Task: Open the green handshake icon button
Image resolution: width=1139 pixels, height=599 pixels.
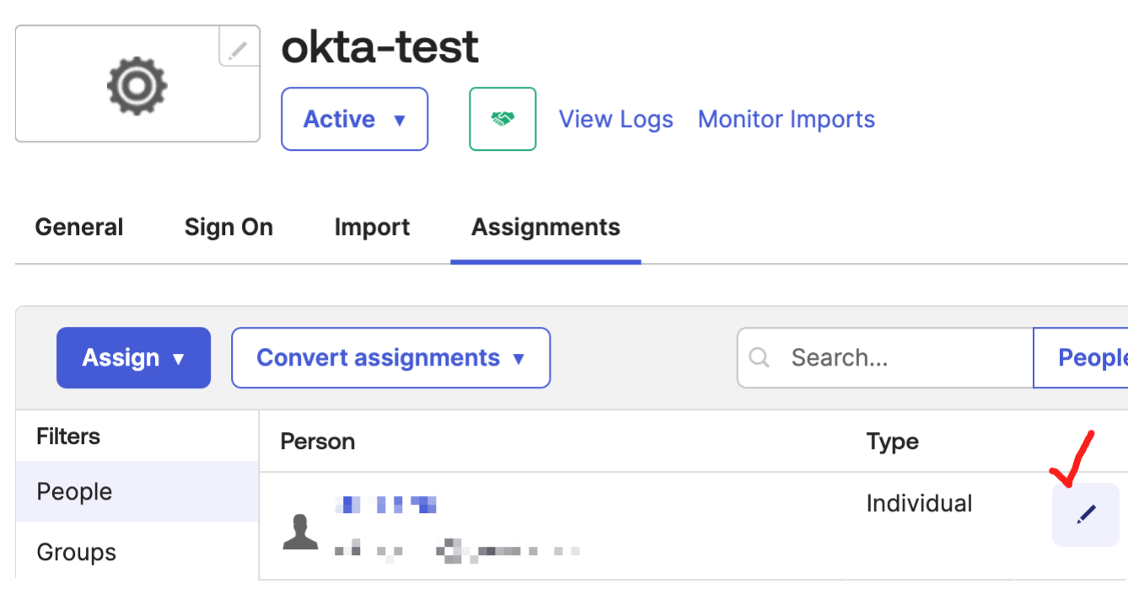Action: pyautogui.click(x=502, y=119)
